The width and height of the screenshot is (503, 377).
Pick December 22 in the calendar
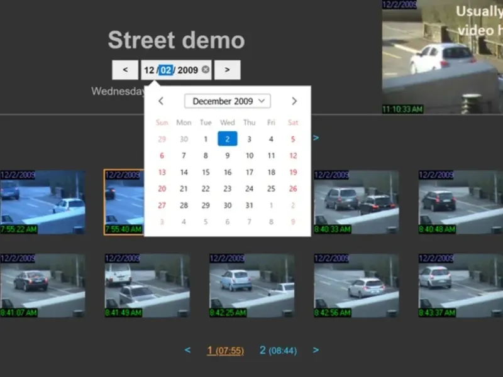pyautogui.click(x=206, y=188)
